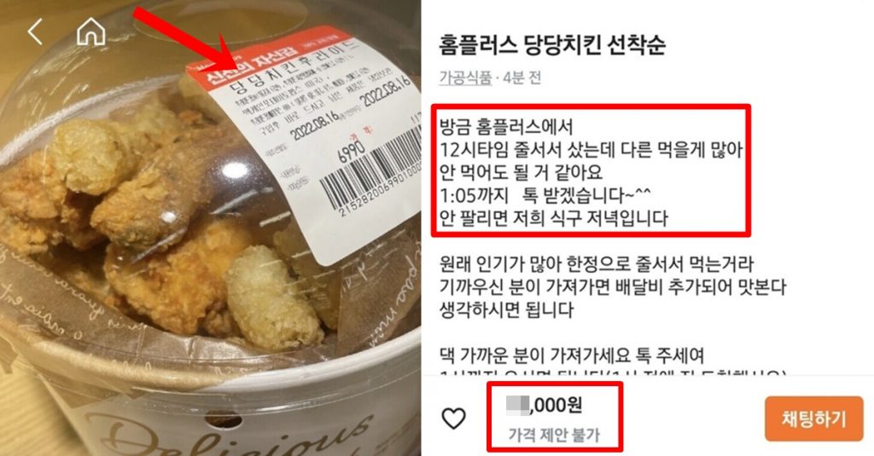Tap the paragraph starting 원래 인기가 많아
This screenshot has width=874, height=456.
click(613, 286)
